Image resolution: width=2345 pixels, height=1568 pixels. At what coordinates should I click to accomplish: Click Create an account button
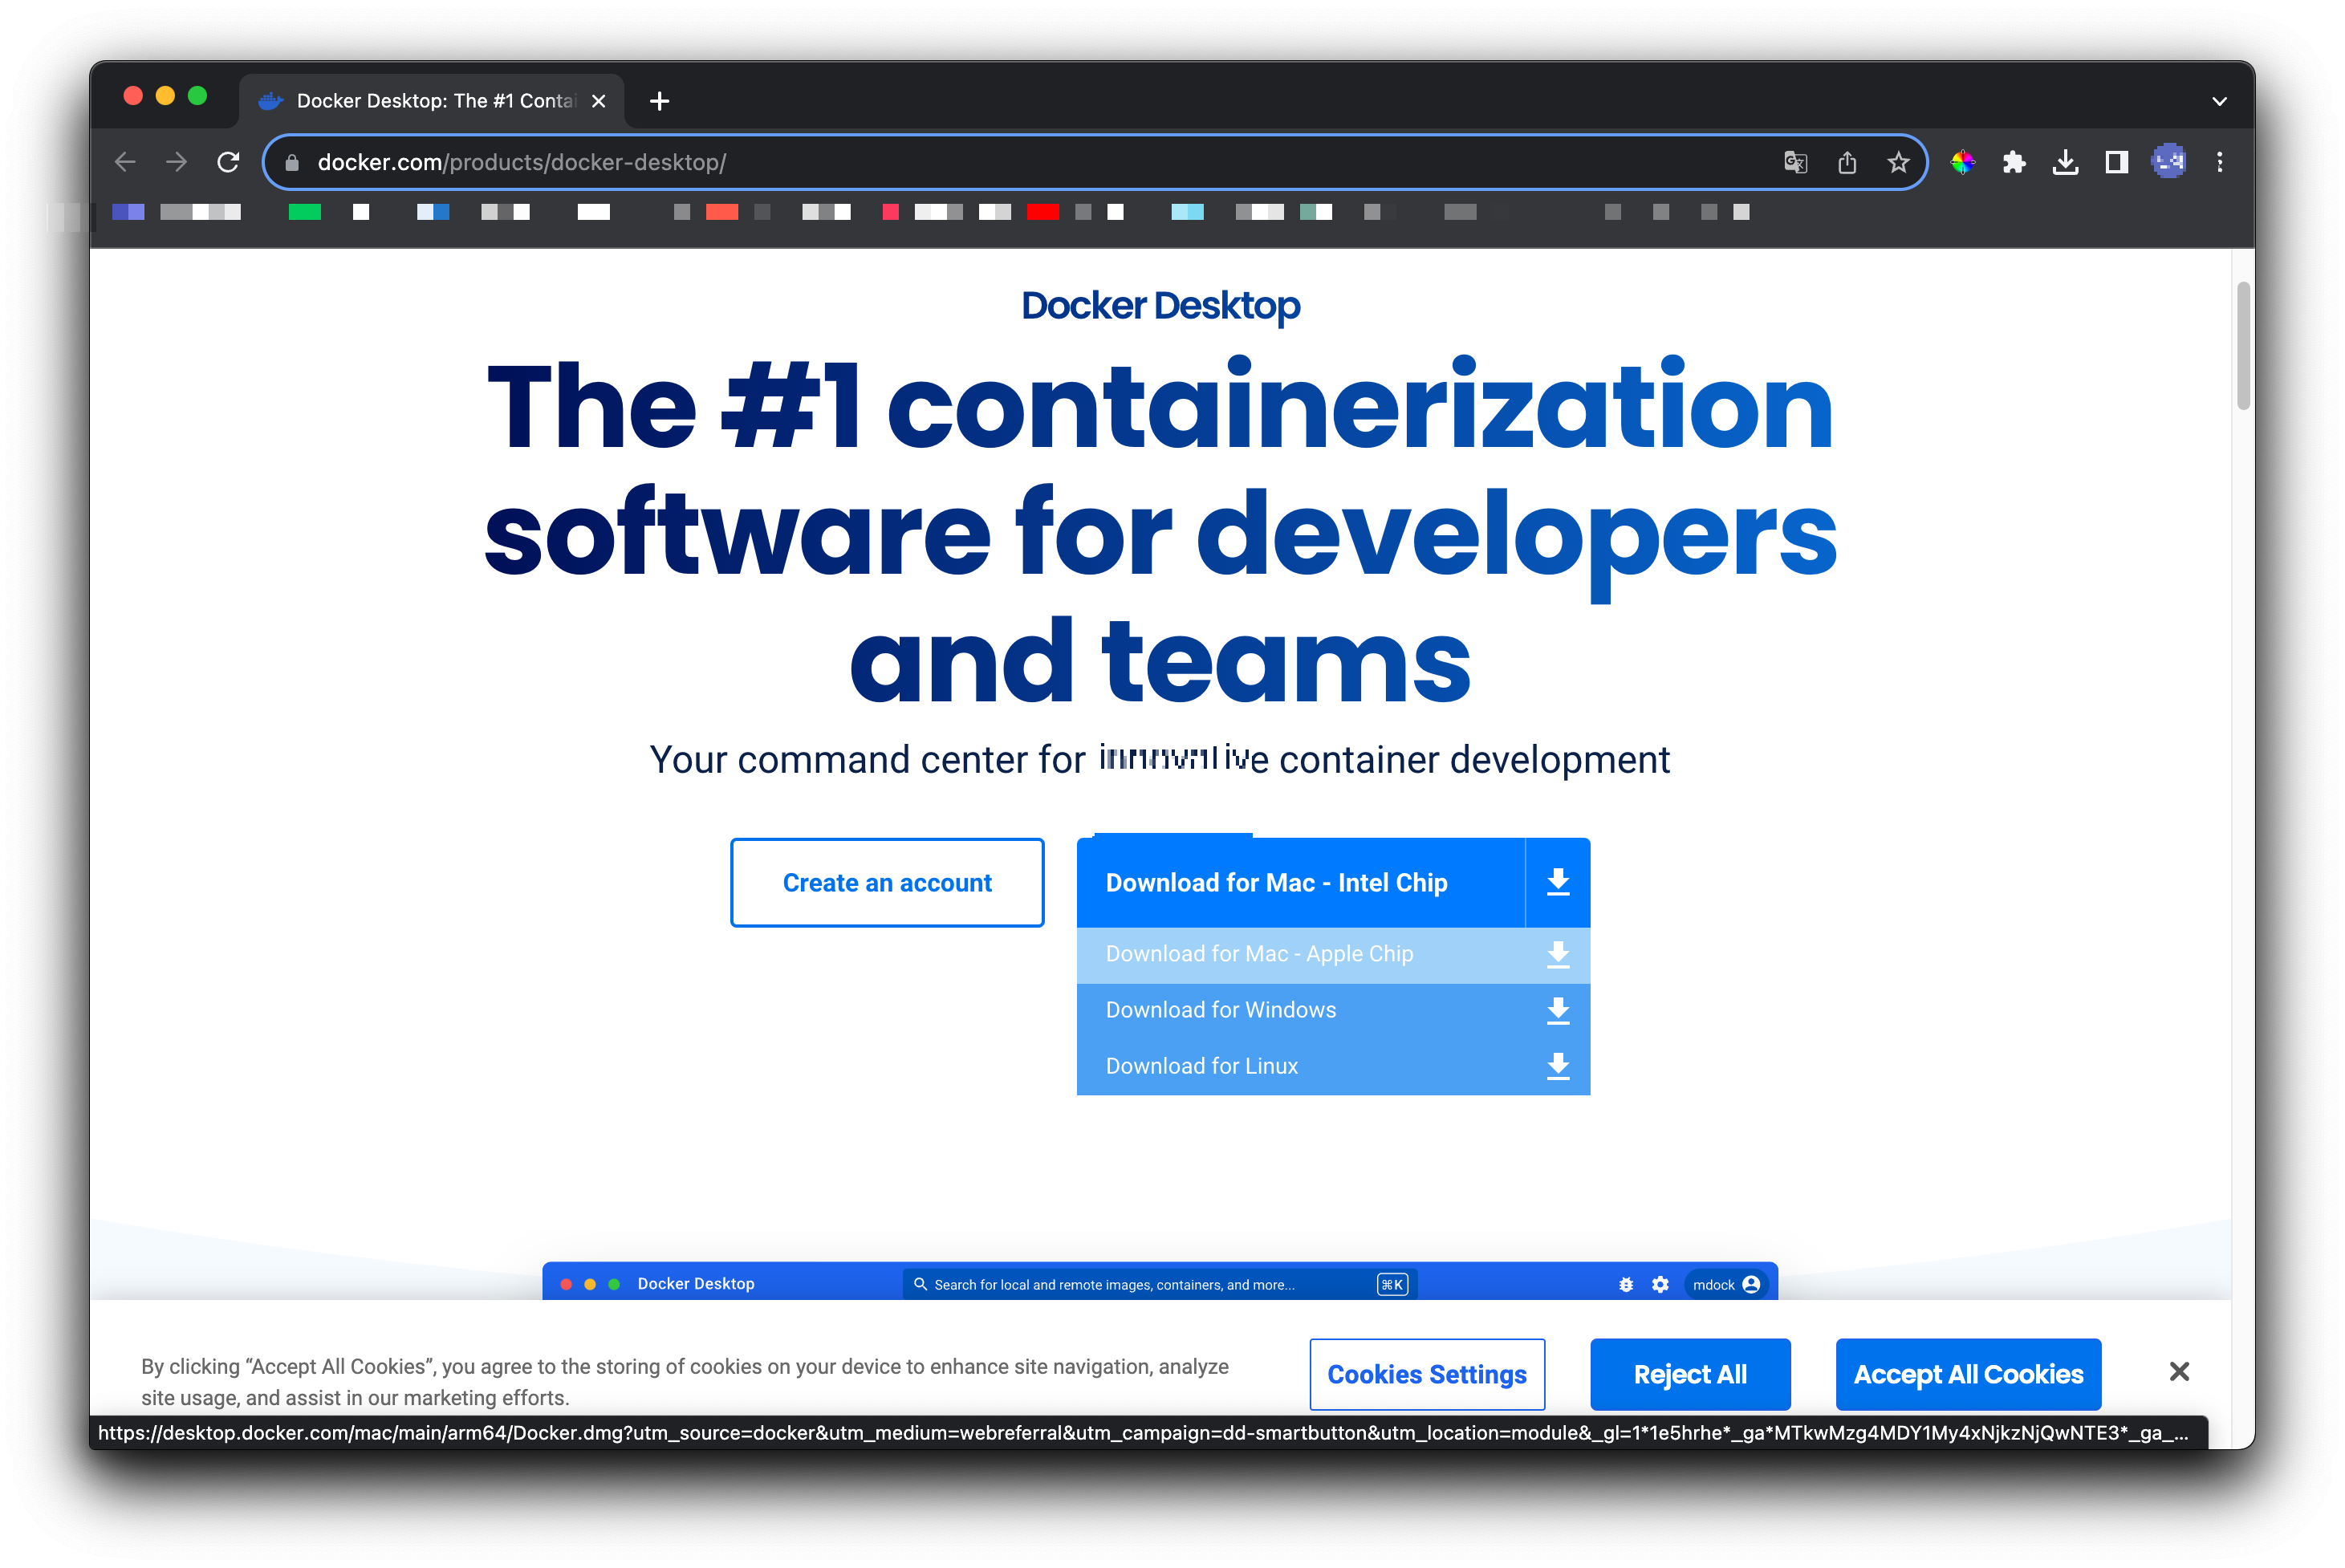pos(887,882)
